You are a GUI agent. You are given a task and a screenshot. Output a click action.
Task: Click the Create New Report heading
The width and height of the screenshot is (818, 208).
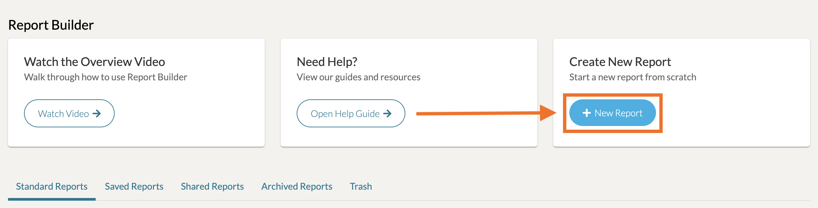coord(620,62)
